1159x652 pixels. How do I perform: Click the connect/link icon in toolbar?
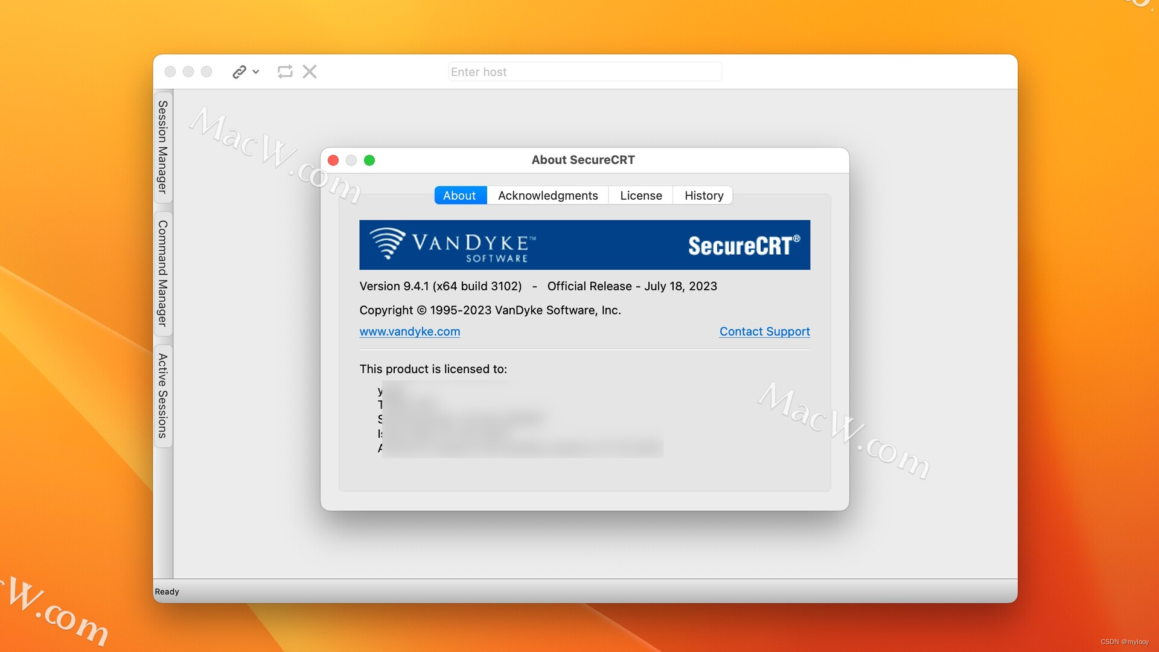click(x=238, y=72)
